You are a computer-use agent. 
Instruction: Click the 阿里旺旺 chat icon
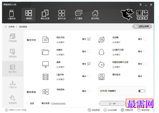pyautogui.click(x=101, y=65)
